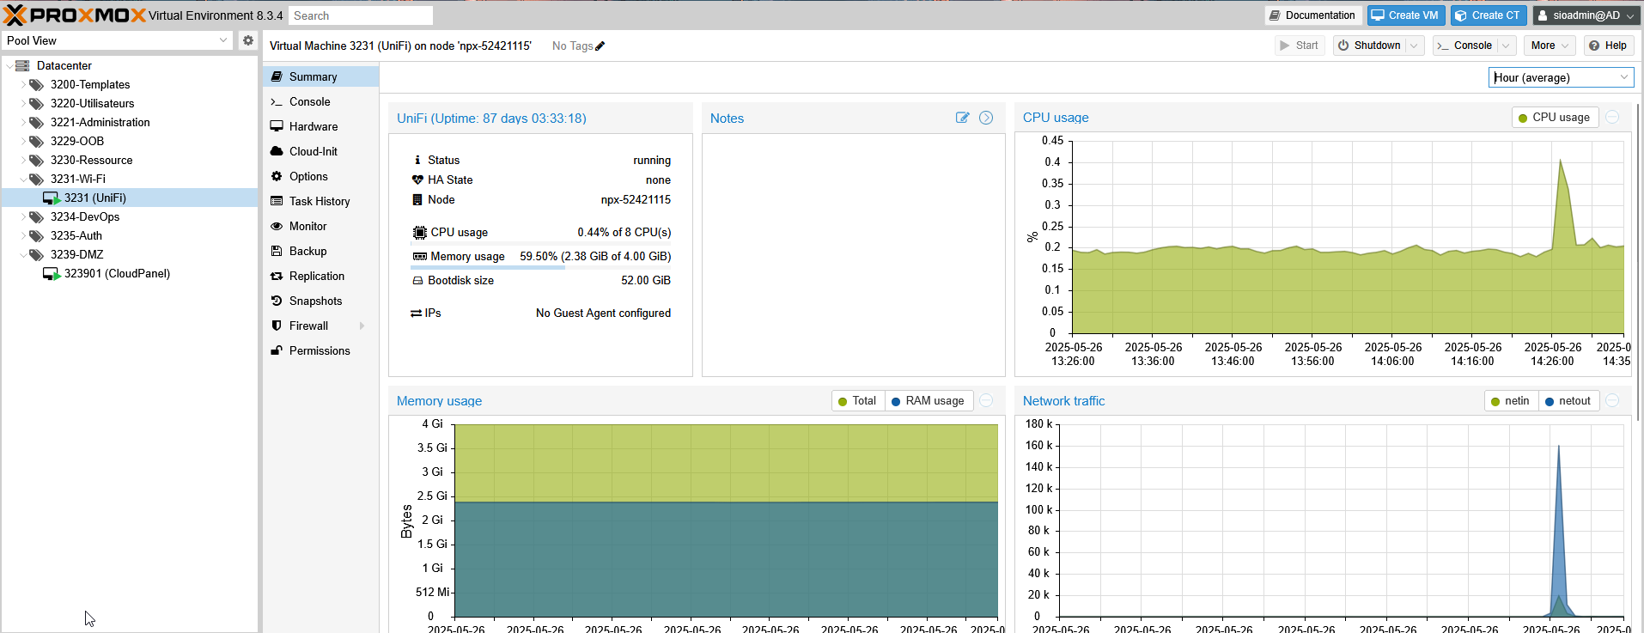Click into the Search field
The height and width of the screenshot is (633, 1644).
[360, 15]
